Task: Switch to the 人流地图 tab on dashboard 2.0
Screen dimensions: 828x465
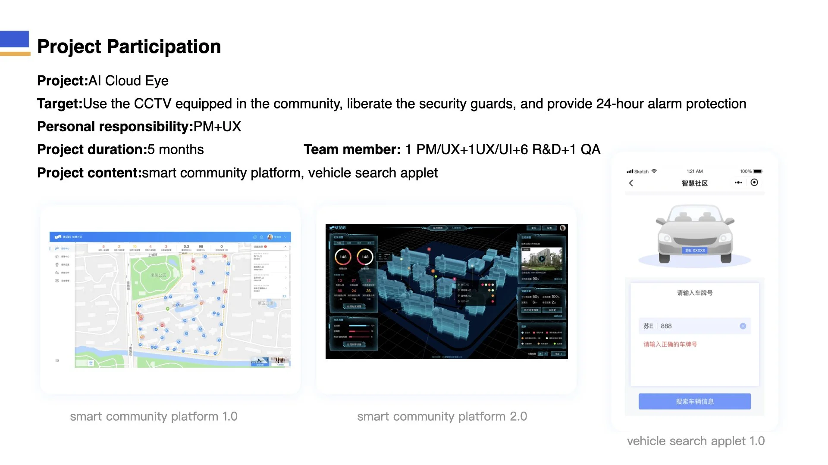Action: click(457, 228)
